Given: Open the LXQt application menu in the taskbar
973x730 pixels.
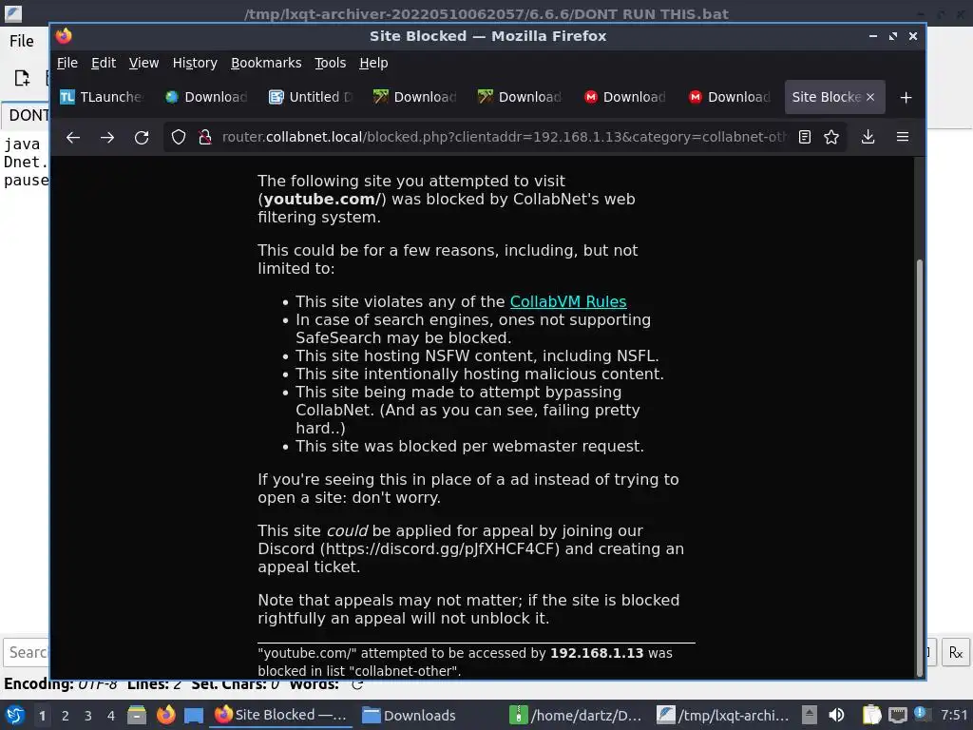Looking at the screenshot, I should click(x=15, y=715).
